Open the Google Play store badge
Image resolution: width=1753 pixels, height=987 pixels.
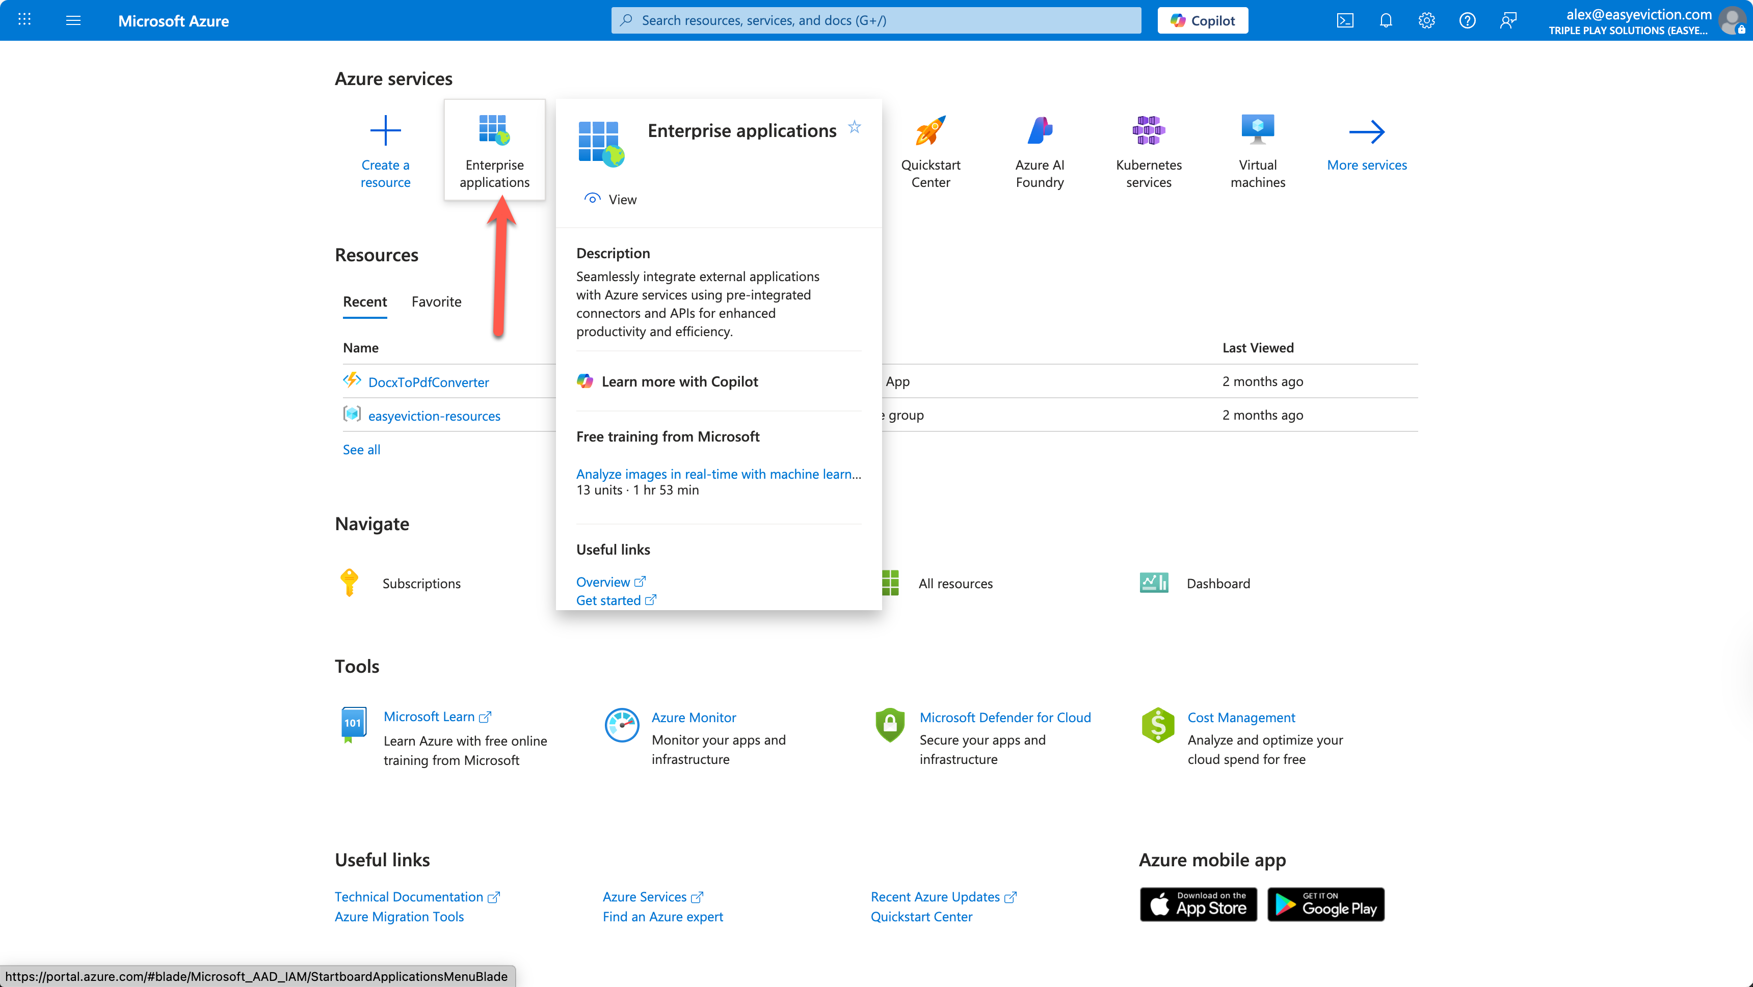pos(1325,904)
